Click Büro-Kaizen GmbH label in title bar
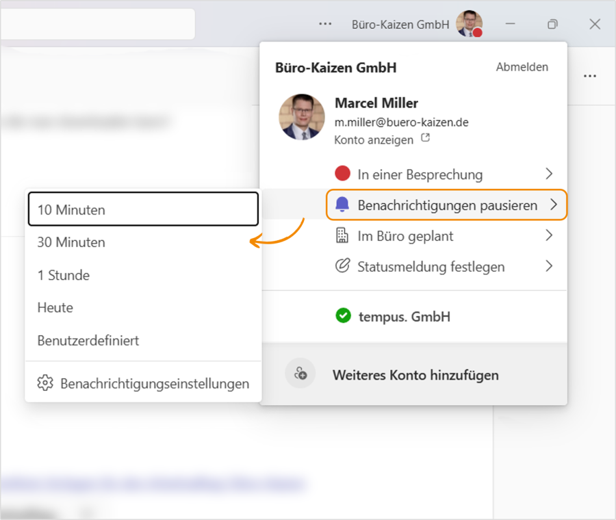Image resolution: width=616 pixels, height=520 pixels. coord(400,25)
